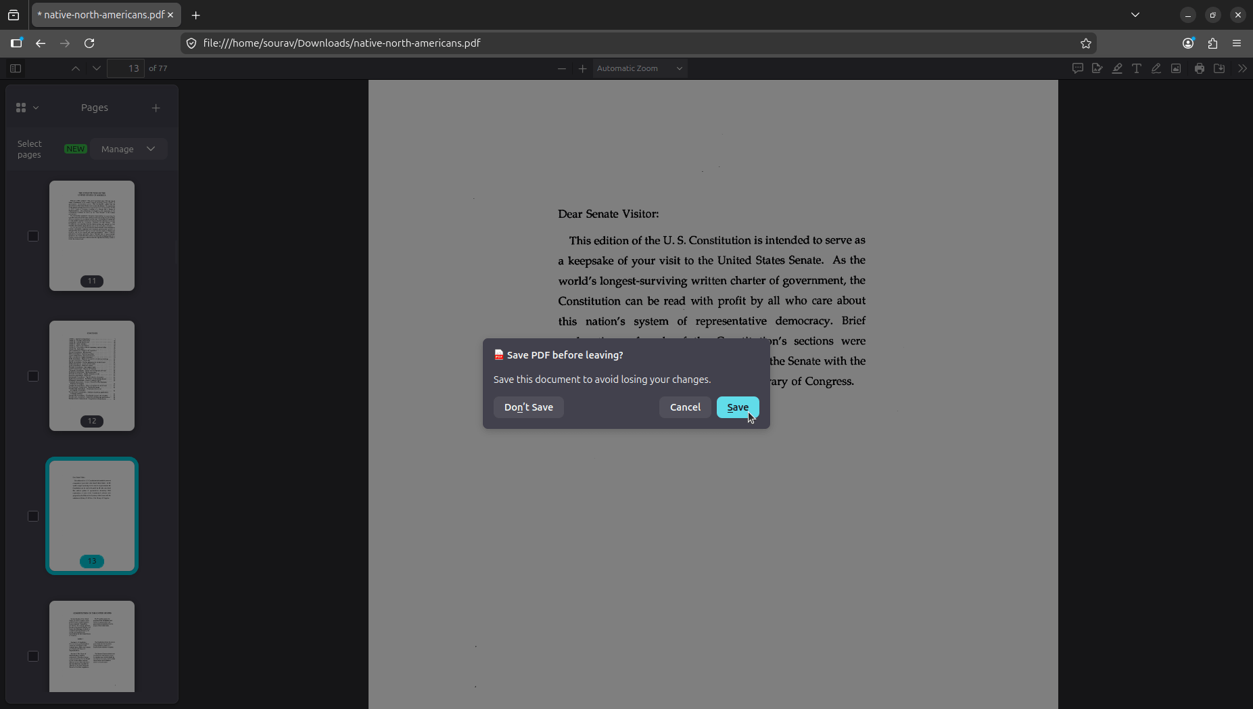Open page 12 thumbnail

pyautogui.click(x=92, y=375)
